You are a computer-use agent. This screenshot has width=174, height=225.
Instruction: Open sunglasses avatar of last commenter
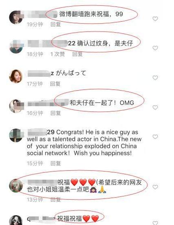(x=16, y=220)
